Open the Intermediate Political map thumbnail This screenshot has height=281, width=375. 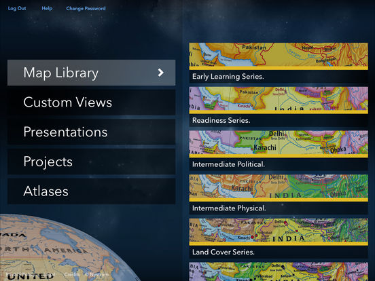click(279, 144)
